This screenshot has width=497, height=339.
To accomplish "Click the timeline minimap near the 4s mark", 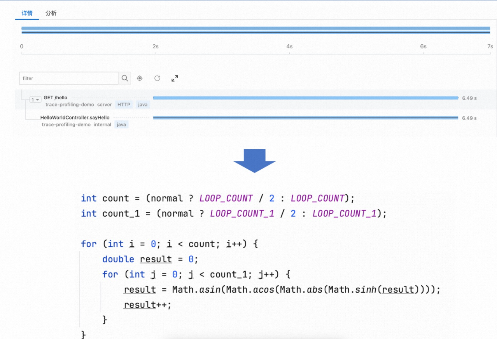I will tap(289, 29).
